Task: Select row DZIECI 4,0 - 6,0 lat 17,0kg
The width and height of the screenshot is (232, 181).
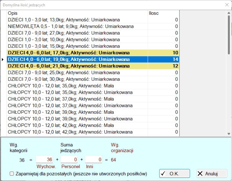Action: [69, 53]
